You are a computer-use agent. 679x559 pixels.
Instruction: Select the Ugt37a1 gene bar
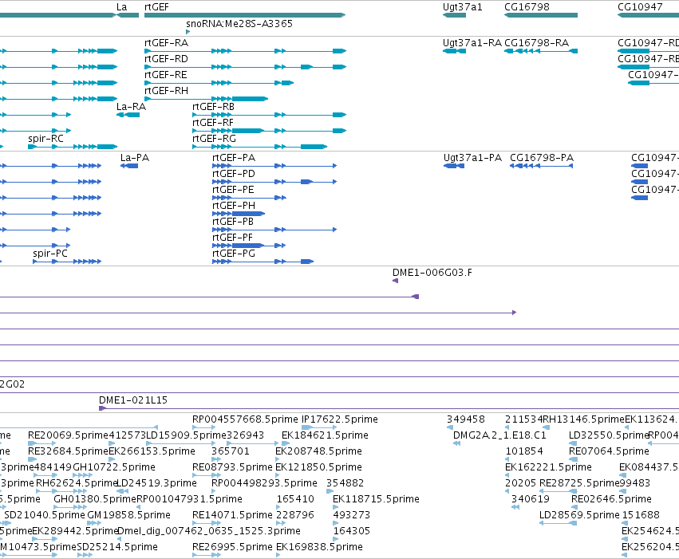click(454, 15)
